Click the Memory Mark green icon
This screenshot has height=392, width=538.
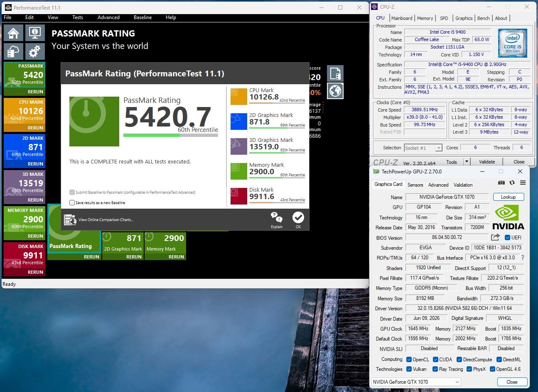pos(238,171)
